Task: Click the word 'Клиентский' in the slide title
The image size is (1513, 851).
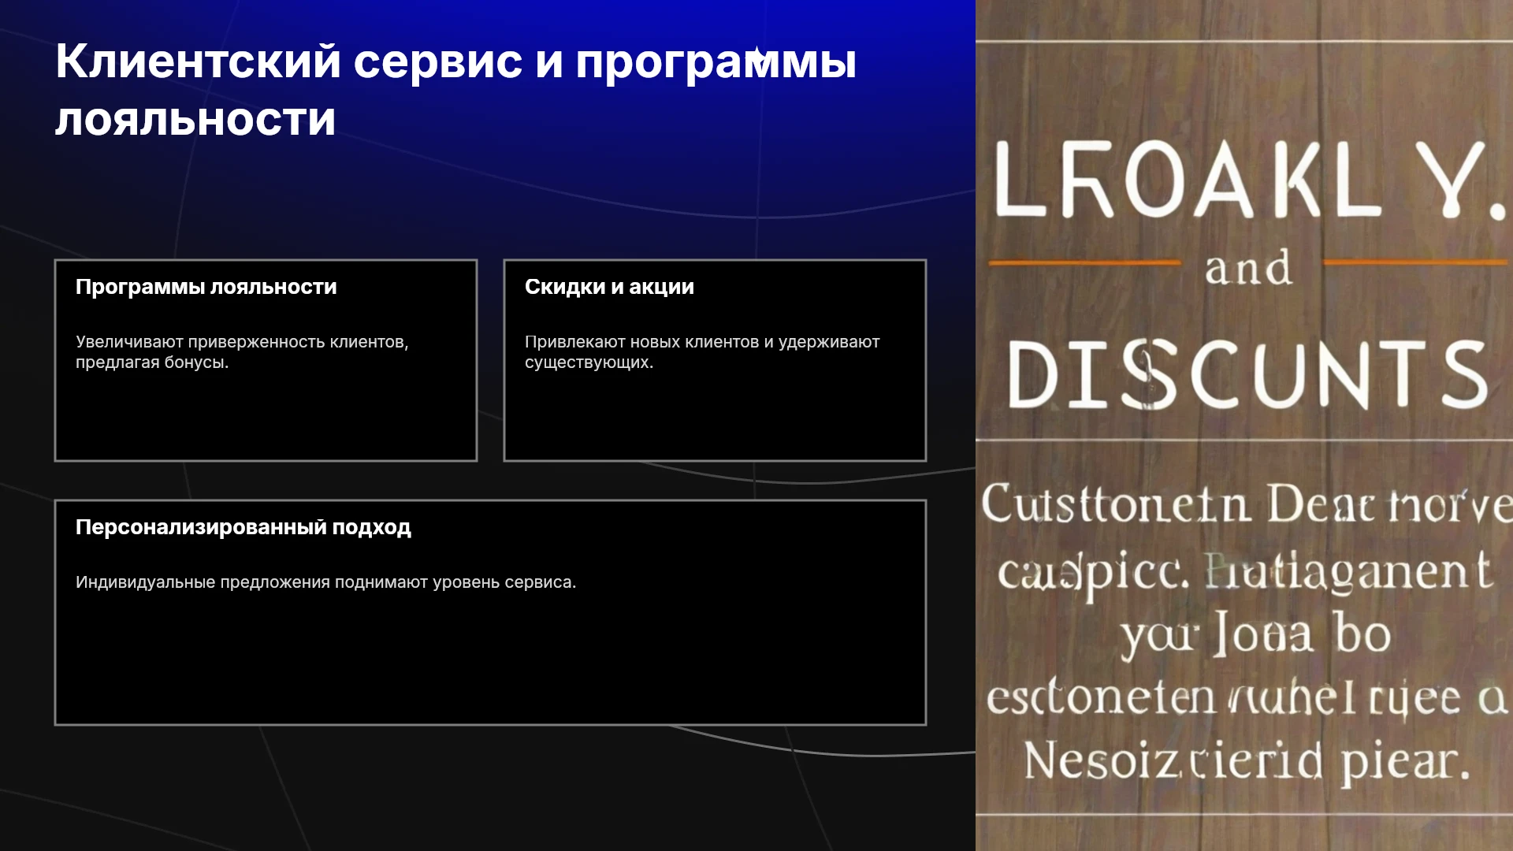Action: (x=198, y=61)
